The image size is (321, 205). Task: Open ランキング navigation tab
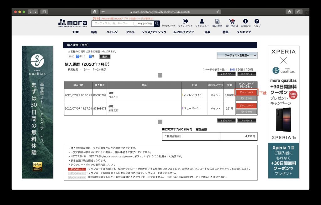244,32
